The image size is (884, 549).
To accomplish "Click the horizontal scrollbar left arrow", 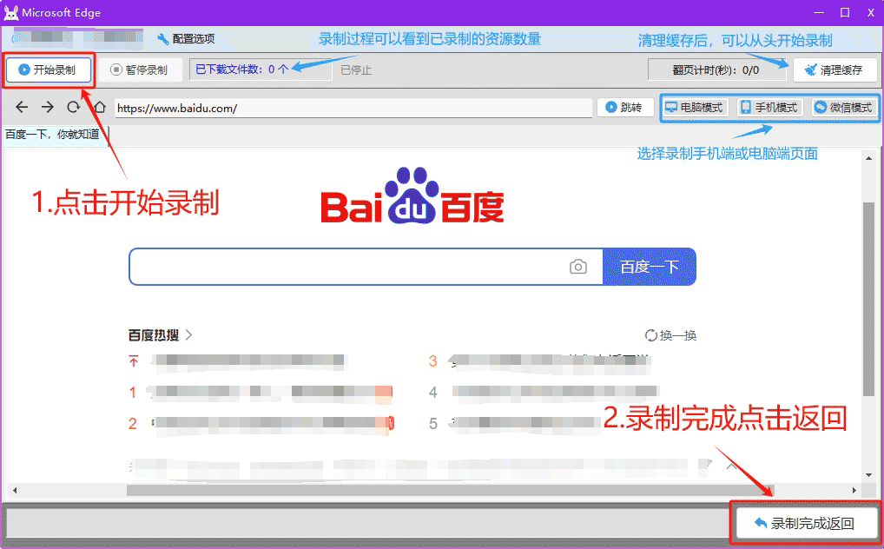I will [x=15, y=490].
